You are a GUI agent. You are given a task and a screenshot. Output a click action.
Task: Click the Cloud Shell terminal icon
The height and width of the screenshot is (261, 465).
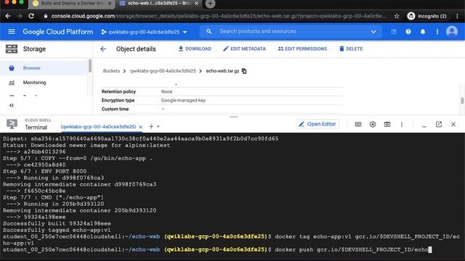[x=12, y=124]
